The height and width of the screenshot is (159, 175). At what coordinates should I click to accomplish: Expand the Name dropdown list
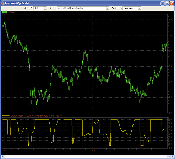pos(107,8)
